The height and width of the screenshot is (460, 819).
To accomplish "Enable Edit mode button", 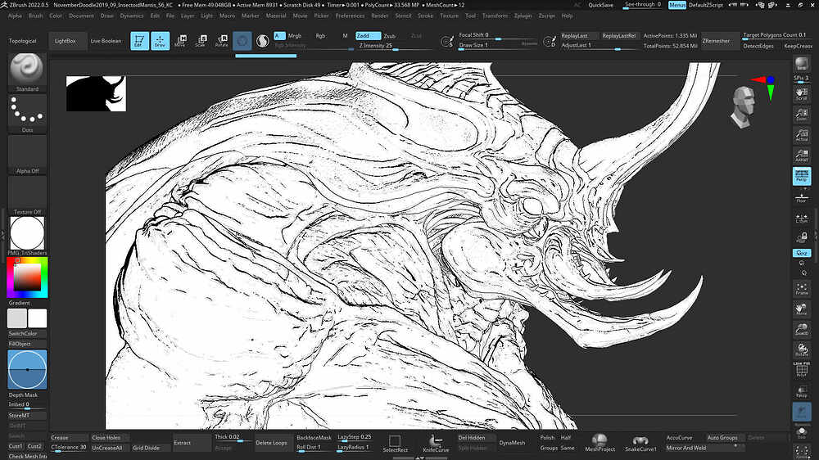I will coord(139,41).
